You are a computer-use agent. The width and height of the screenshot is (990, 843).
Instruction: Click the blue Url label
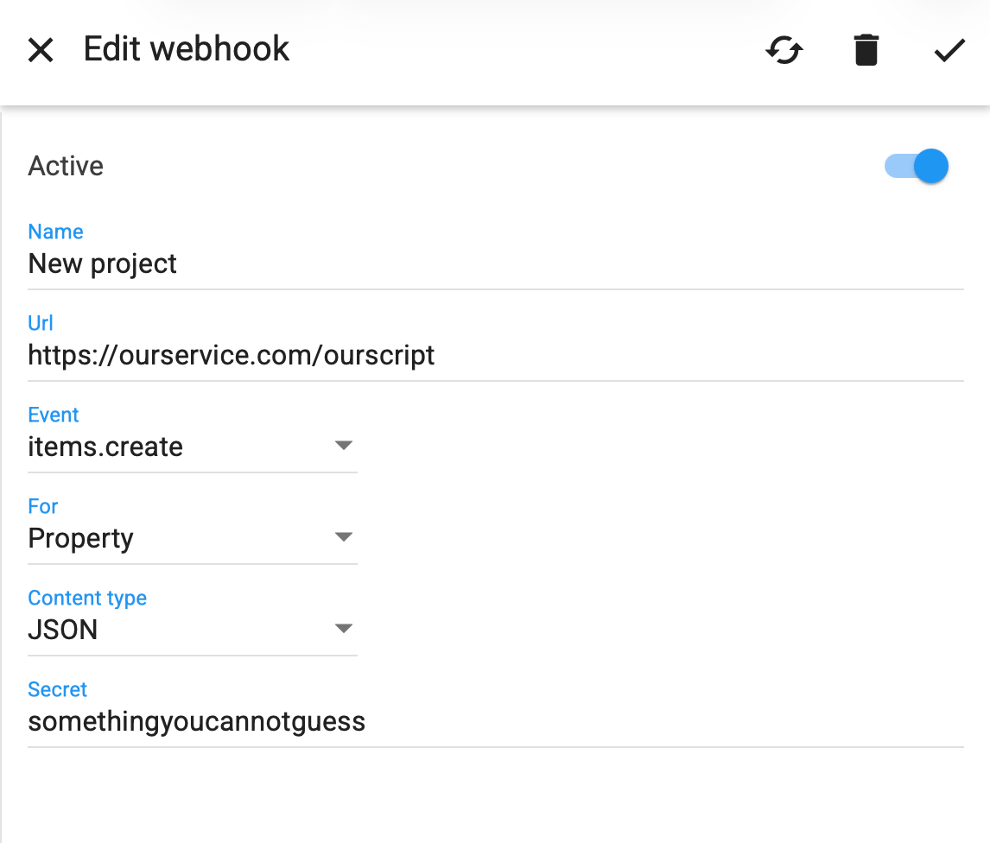pyautogui.click(x=41, y=323)
